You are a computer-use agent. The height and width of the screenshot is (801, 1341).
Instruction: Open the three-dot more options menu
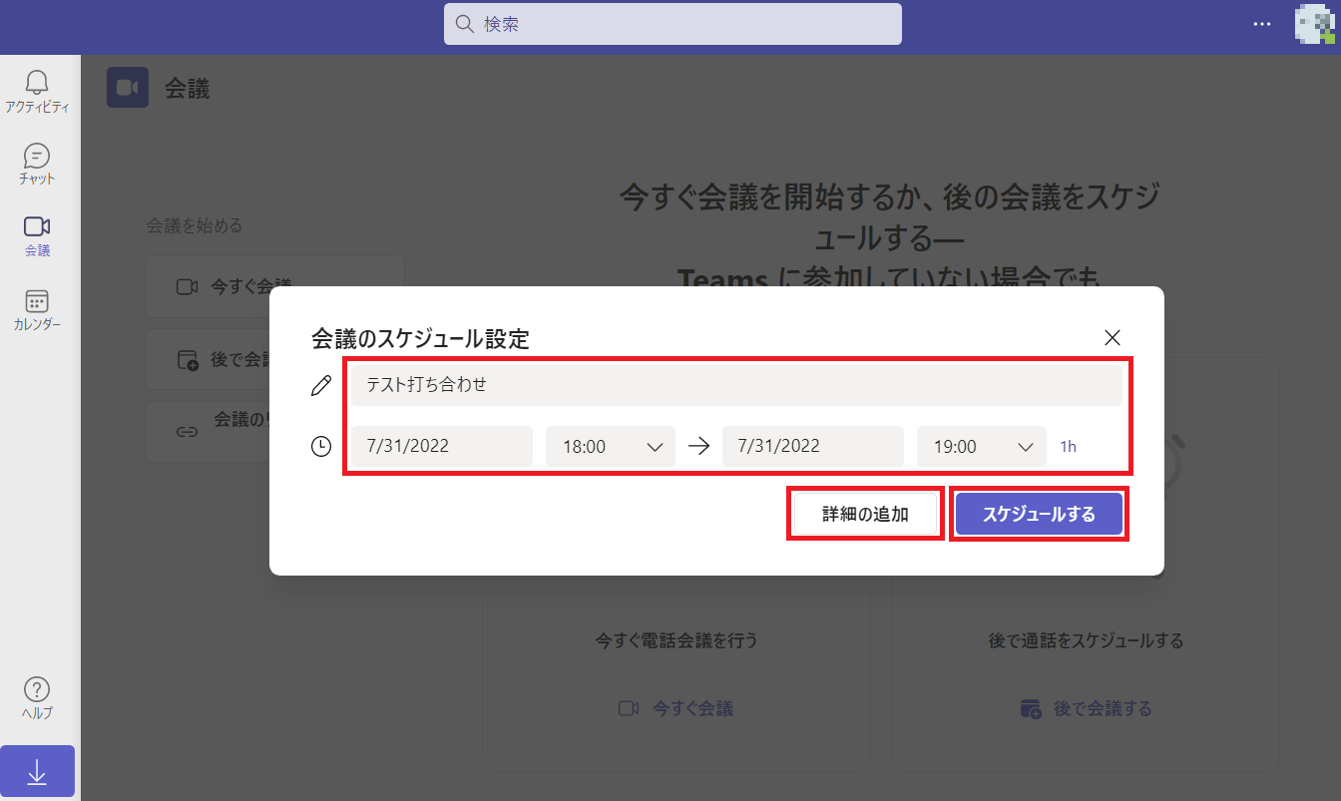1262,24
